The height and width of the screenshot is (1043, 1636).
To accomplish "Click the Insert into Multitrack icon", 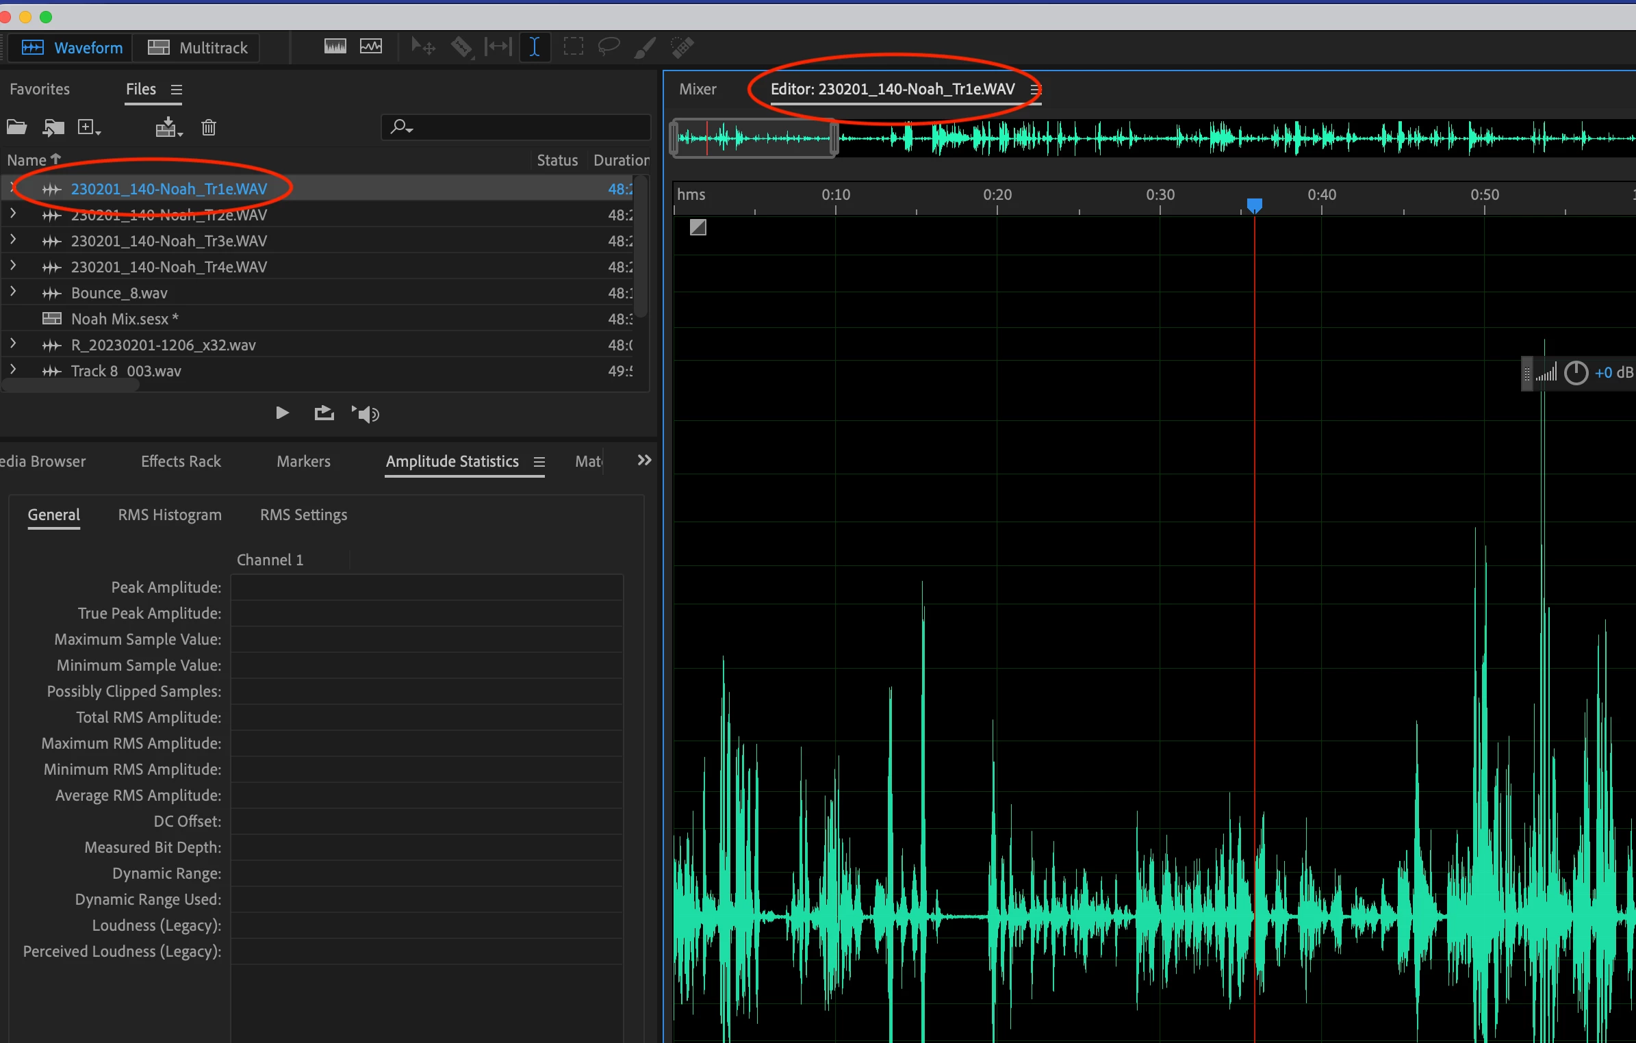I will [168, 127].
